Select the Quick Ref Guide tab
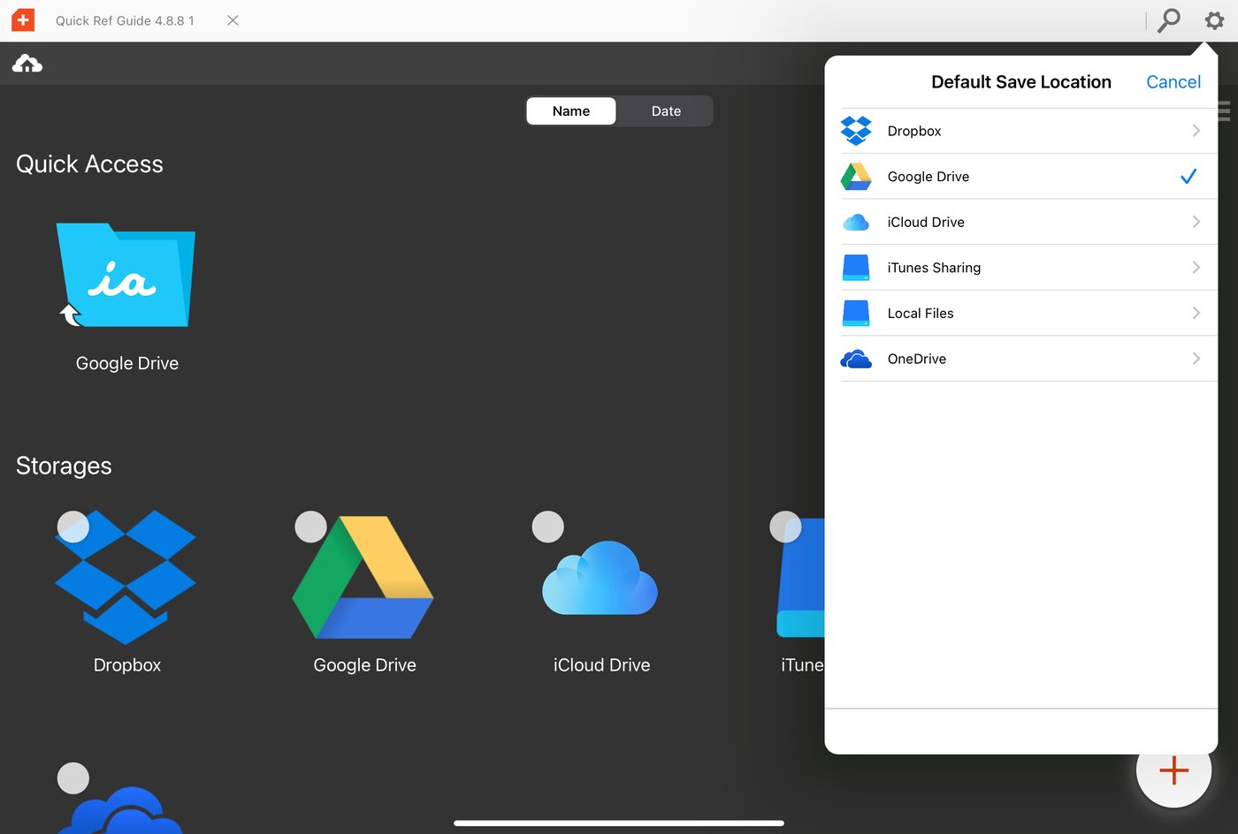Viewport: 1238px width, 834px height. pos(124,19)
